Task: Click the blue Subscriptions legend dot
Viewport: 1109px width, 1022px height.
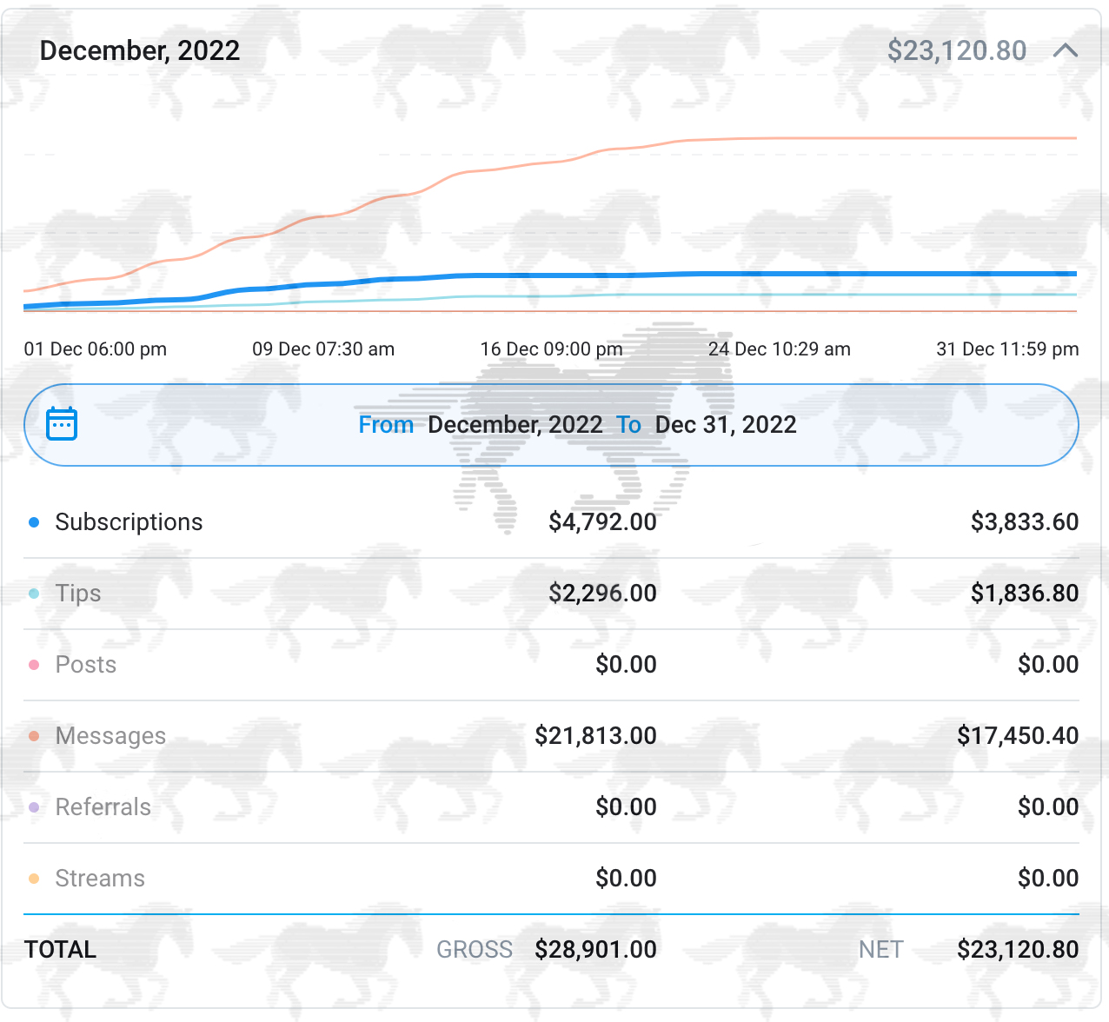Action: point(34,522)
